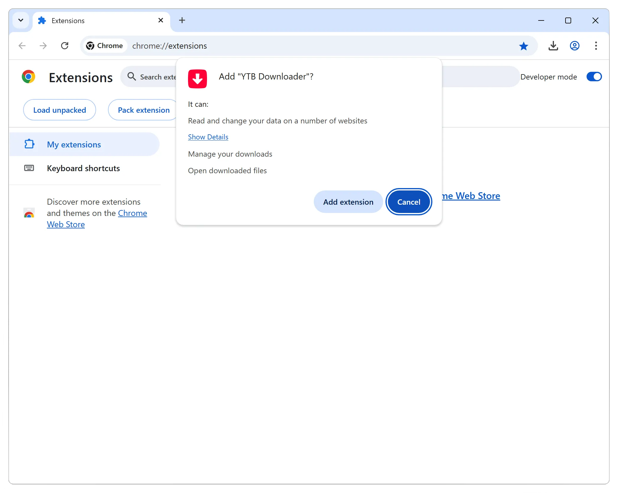Screen dimensions: 618x493
Task: Expand Show Details link in dialog
Action: tap(208, 137)
